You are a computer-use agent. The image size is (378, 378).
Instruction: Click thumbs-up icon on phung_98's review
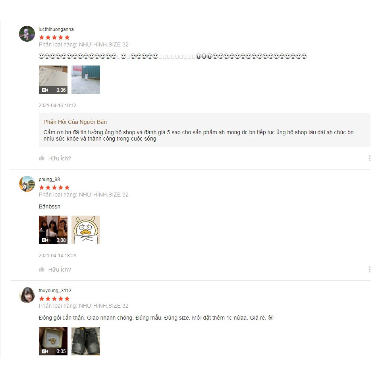(42, 269)
